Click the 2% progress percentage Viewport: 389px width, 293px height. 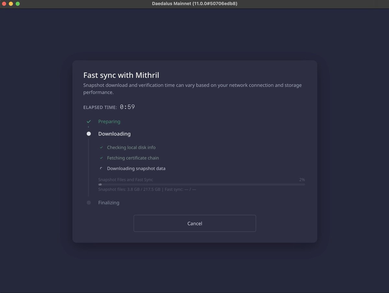[302, 179]
